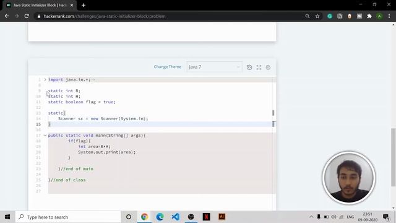Bookmark this page with star
This screenshot has height=223, width=396.
point(317,16)
